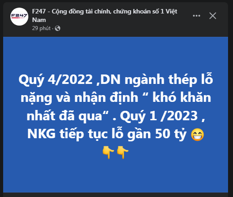Screen dimensions: 233x197
Task: Click the NKG ticker word in the post
Action: coord(41,134)
